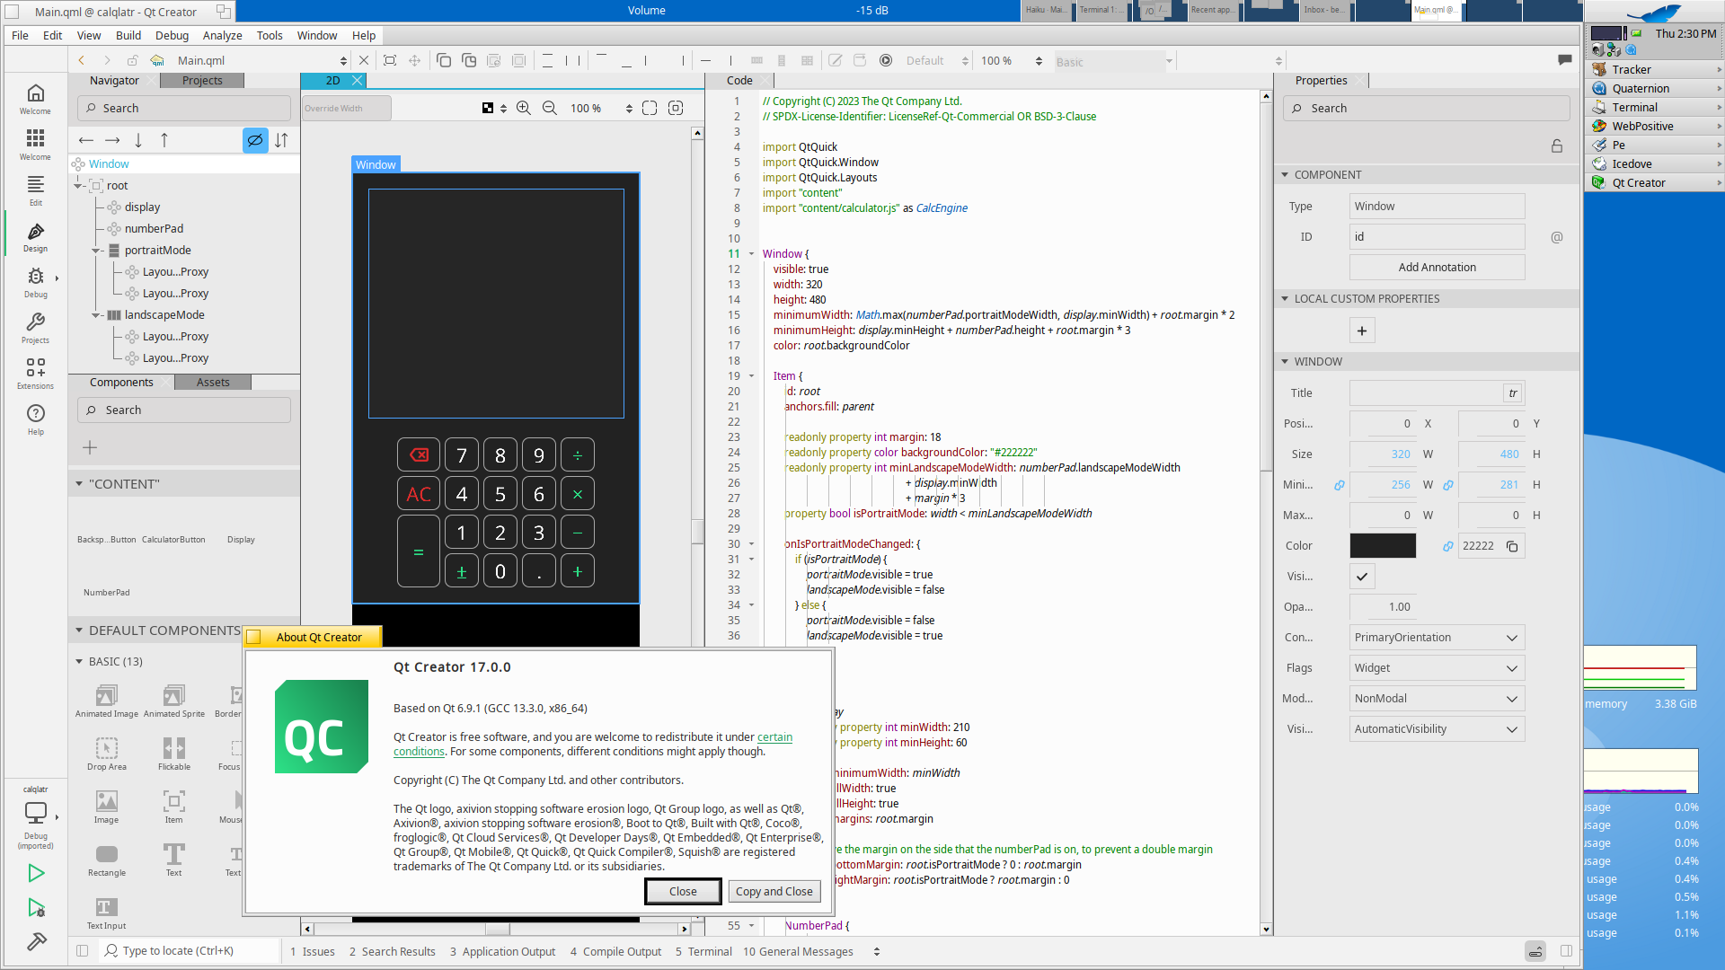The width and height of the screenshot is (1725, 970).
Task: Open the Analyze menu
Action: 222,35
